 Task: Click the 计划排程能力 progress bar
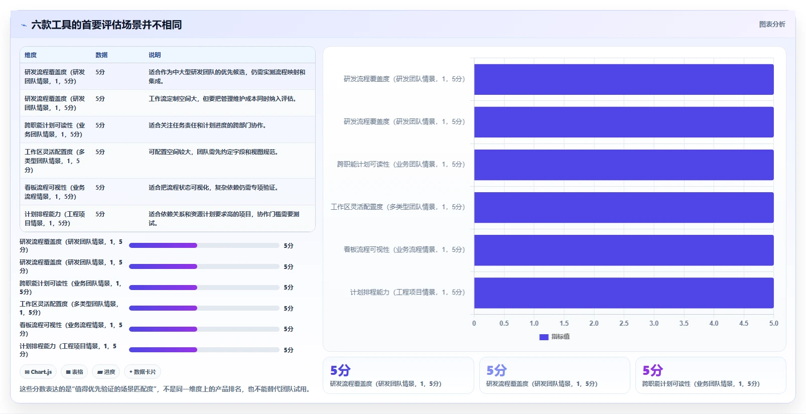click(204, 350)
